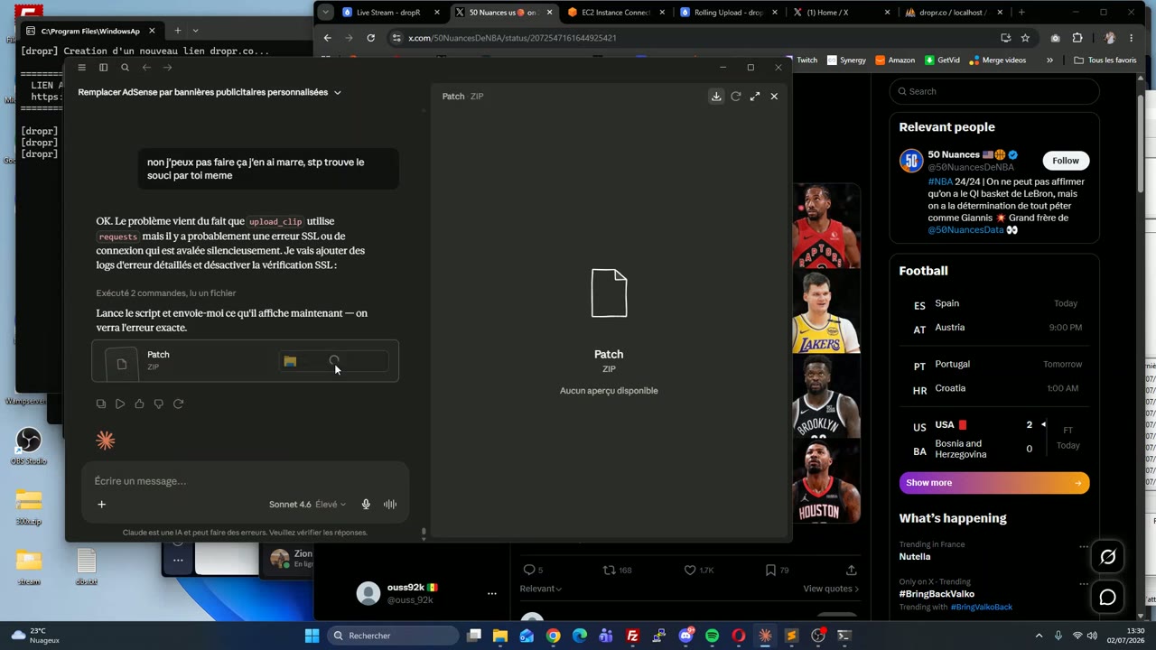
Task: Copy the Claude response
Action: coord(101,404)
